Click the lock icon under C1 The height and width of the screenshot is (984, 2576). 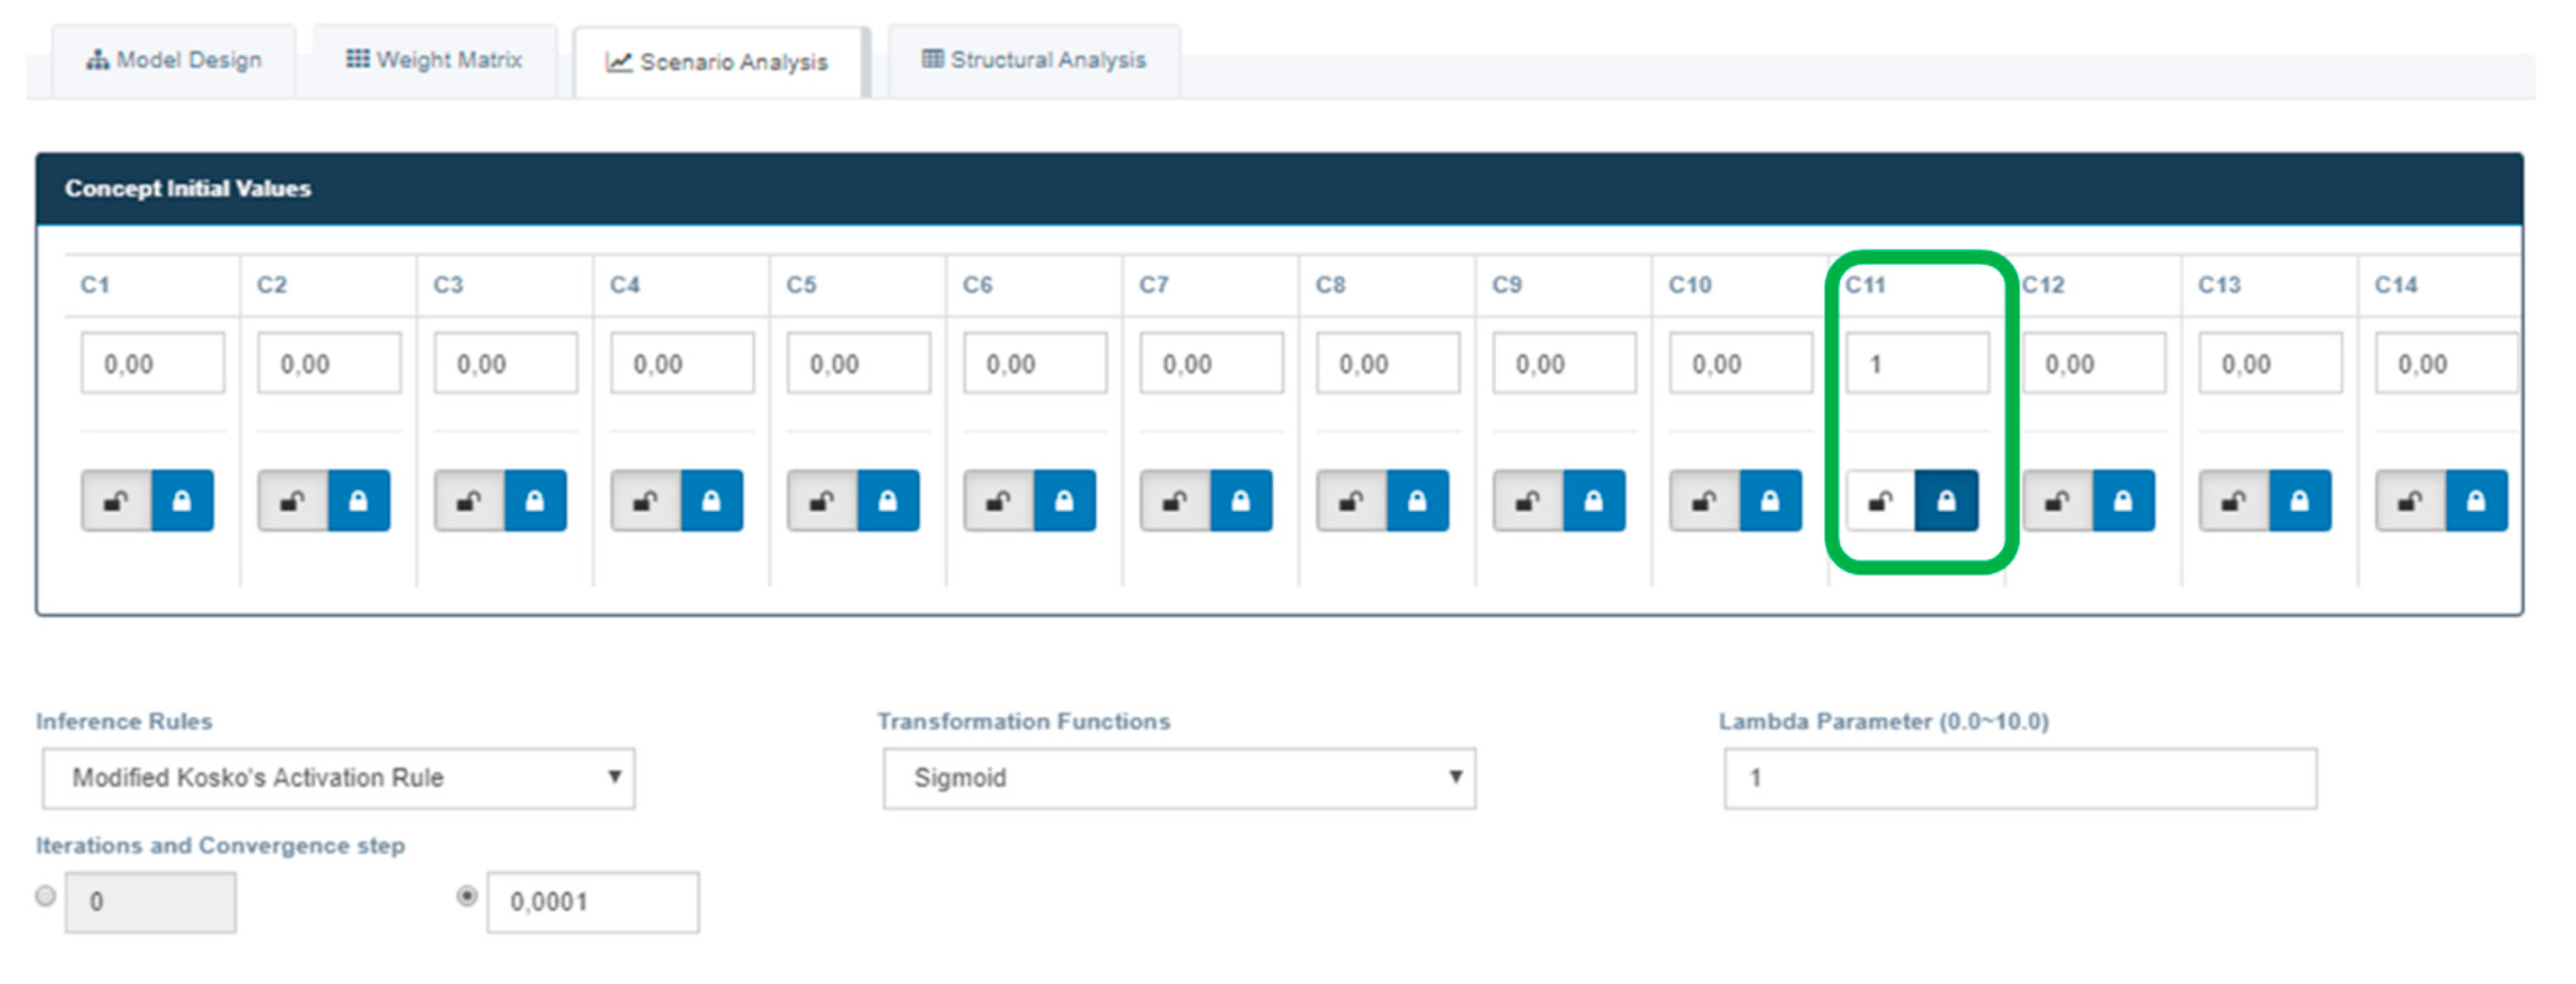pos(182,500)
